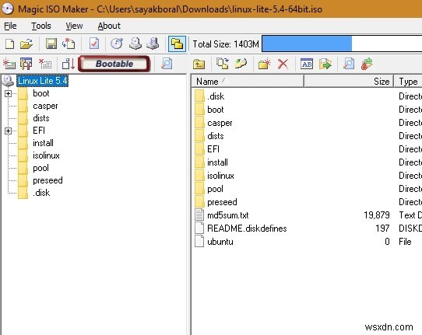The image size is (422, 335).
Task: Click the Total Size blue progress bar
Action: (342, 44)
